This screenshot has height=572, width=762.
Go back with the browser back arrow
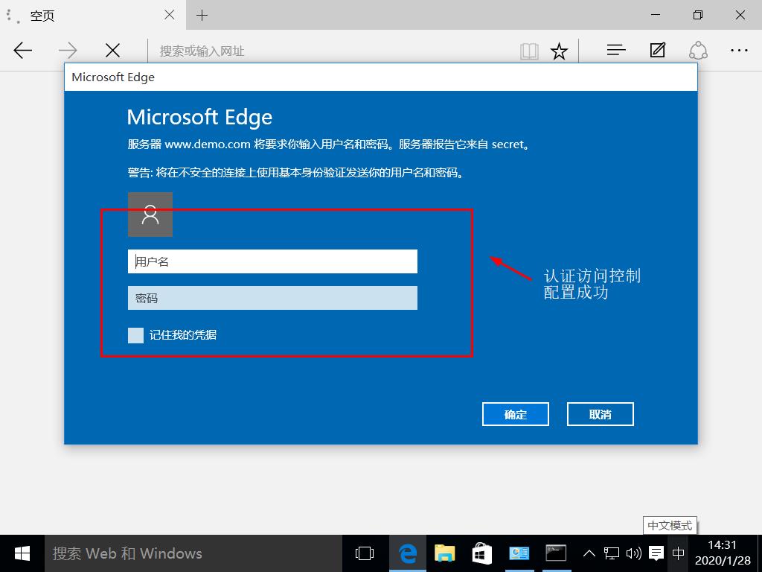click(x=23, y=50)
